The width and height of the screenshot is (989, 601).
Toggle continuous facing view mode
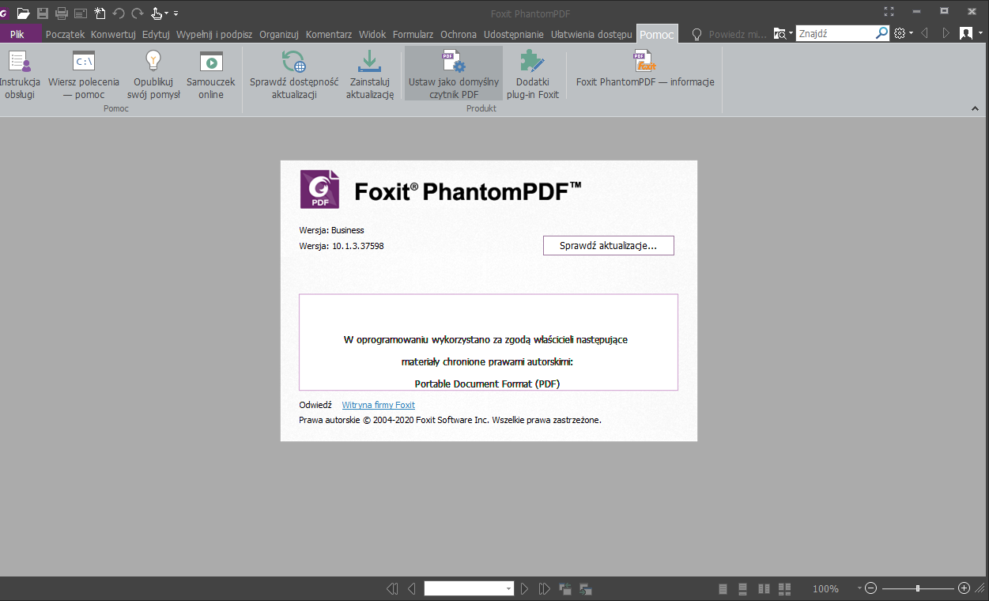coord(784,588)
